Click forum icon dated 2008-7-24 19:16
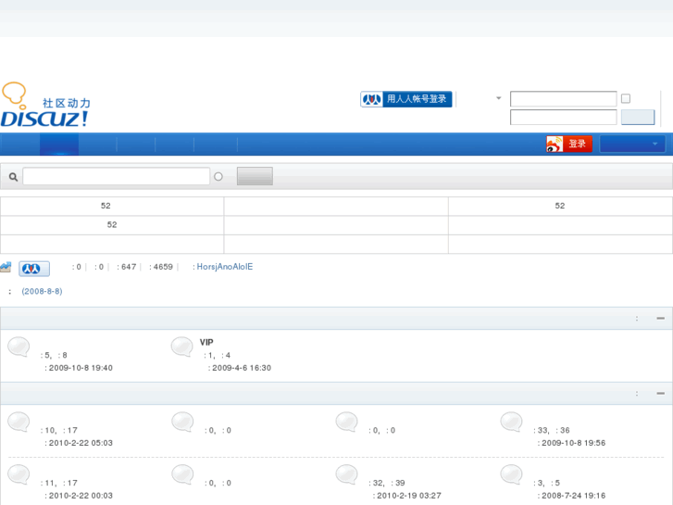 (512, 475)
